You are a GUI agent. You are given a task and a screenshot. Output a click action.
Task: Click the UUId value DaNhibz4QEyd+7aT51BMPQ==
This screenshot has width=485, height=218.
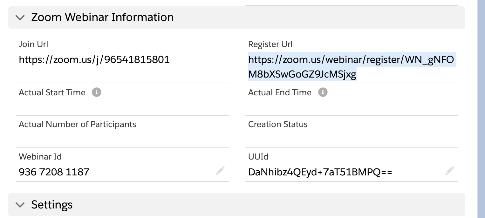320,172
